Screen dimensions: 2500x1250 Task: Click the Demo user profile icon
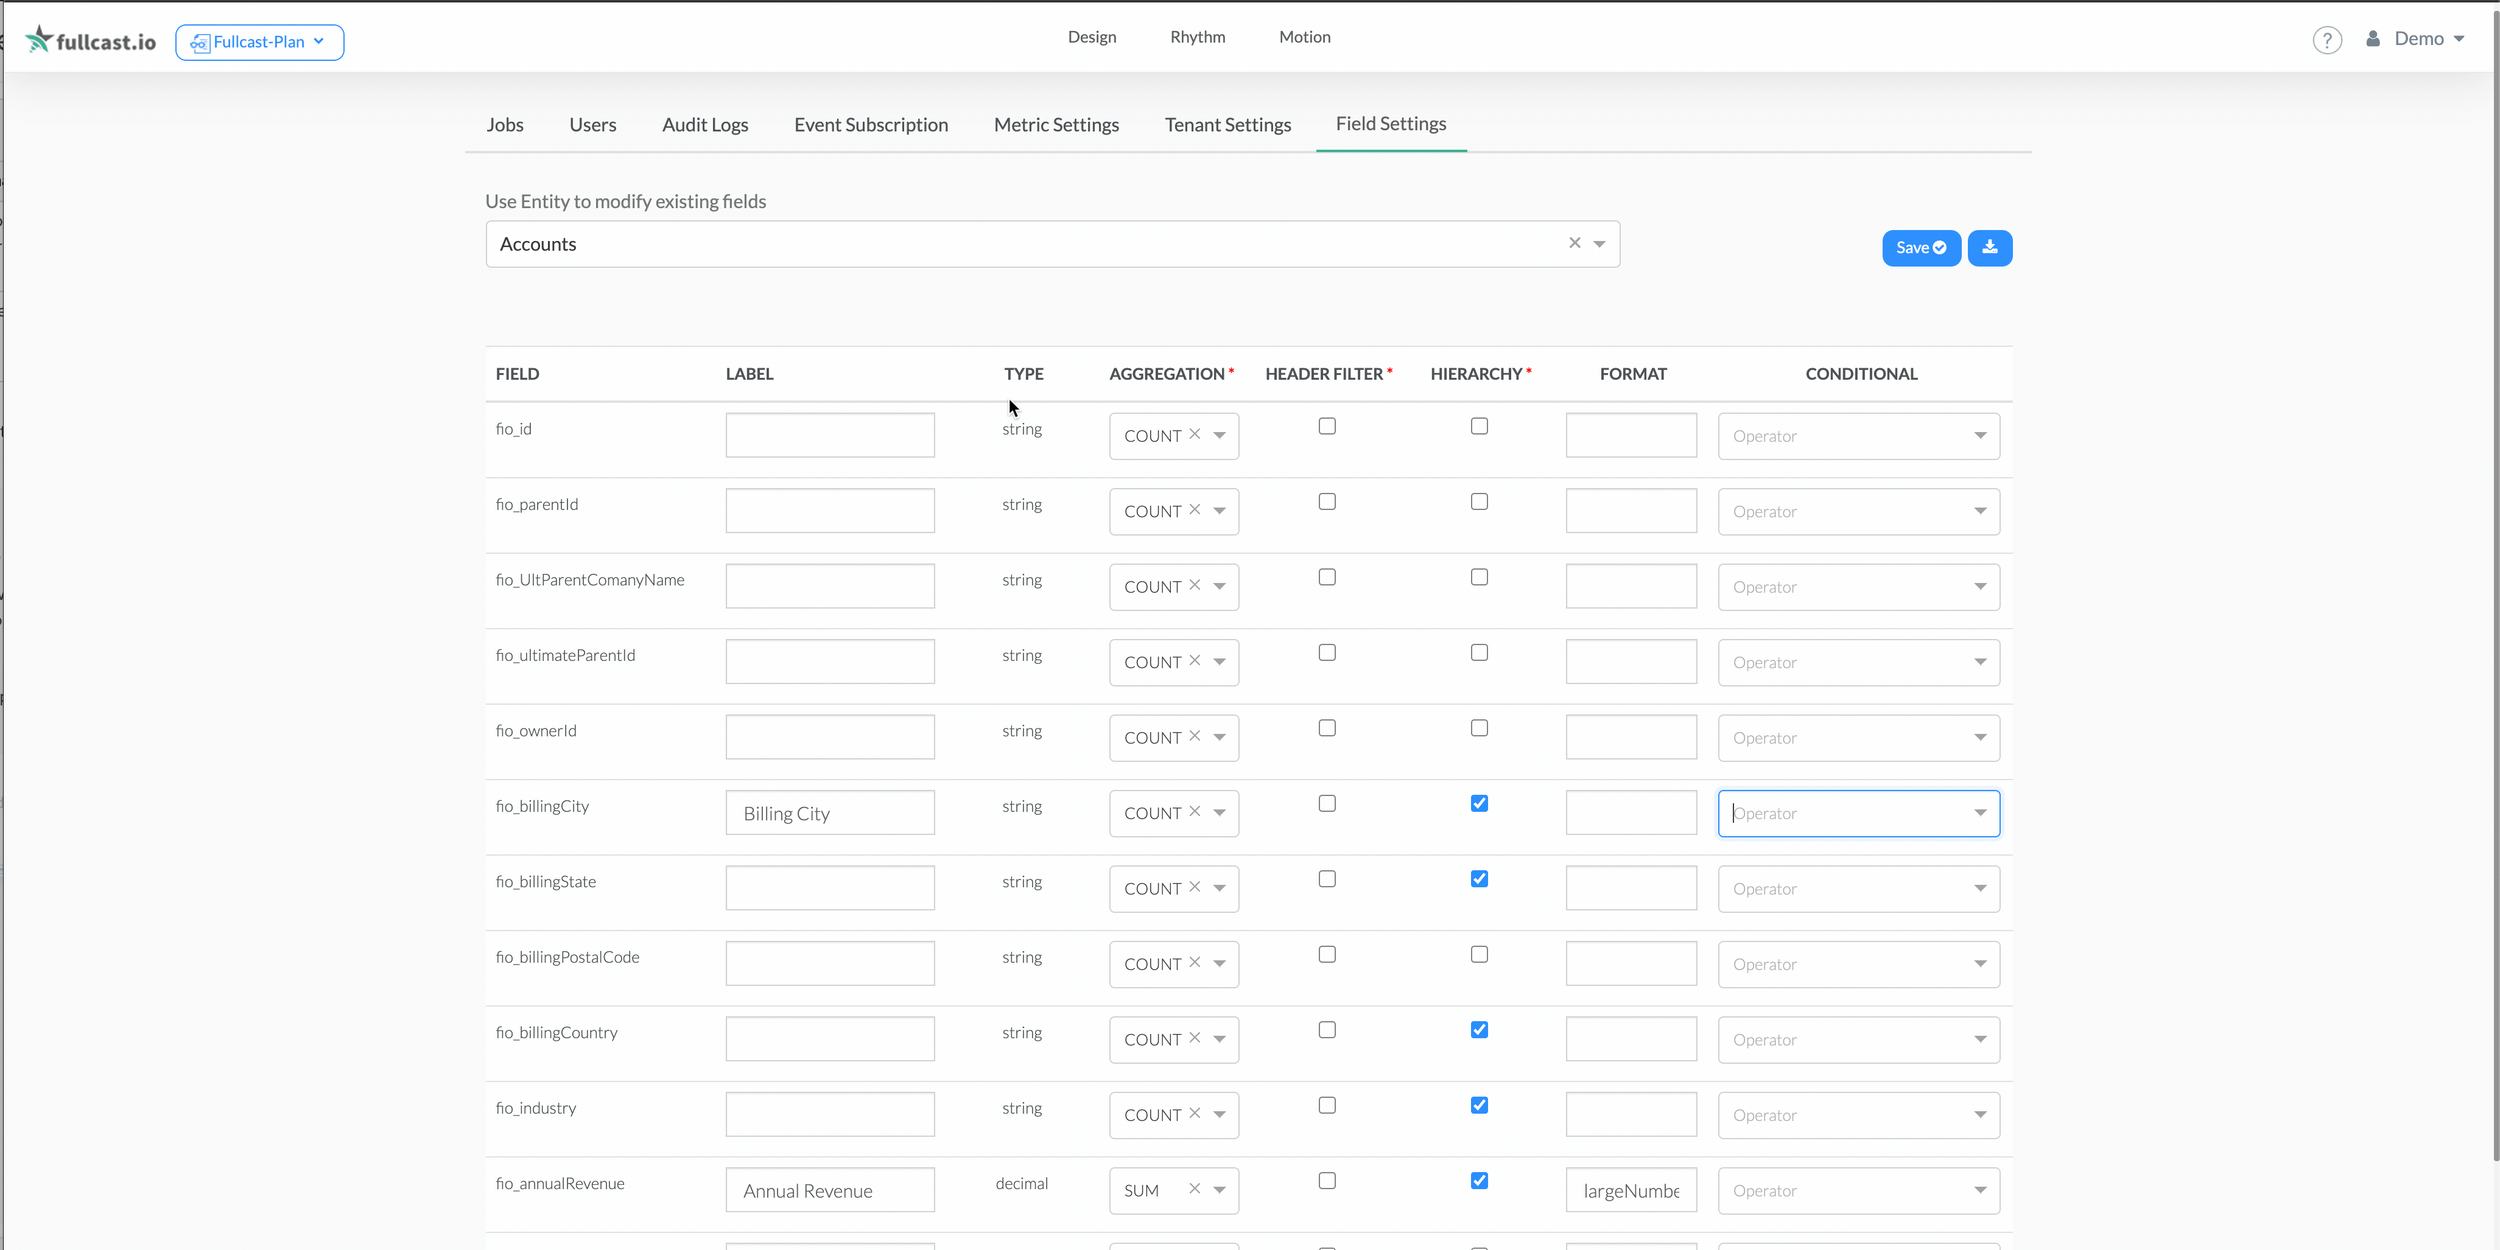pos(2373,39)
